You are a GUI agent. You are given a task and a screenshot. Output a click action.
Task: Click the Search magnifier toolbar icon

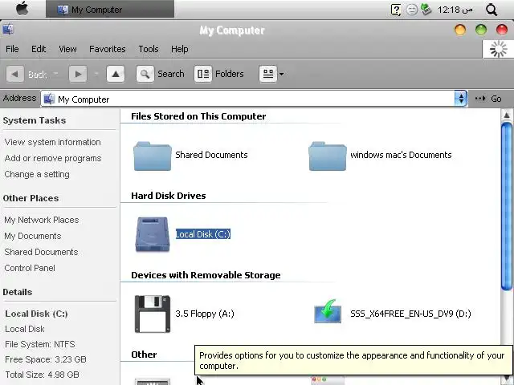click(145, 74)
